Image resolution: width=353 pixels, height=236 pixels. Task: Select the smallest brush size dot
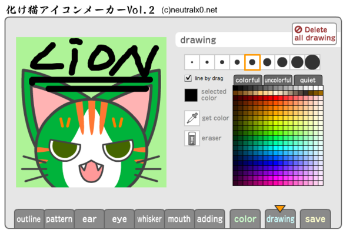coord(192,62)
